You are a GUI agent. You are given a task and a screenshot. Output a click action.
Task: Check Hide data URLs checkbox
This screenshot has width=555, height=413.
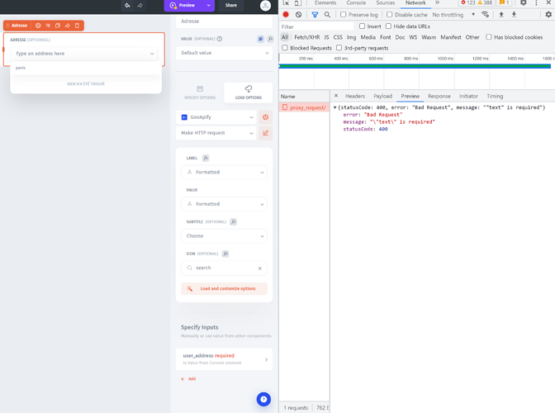[388, 26]
